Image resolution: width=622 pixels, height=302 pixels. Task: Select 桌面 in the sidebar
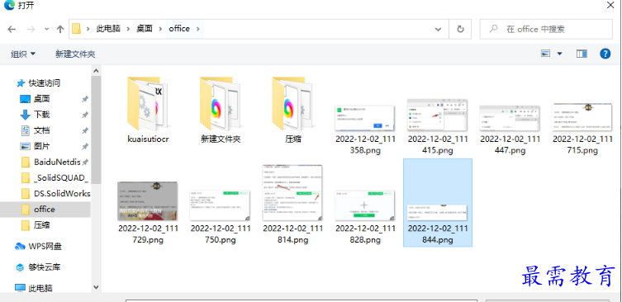click(41, 99)
